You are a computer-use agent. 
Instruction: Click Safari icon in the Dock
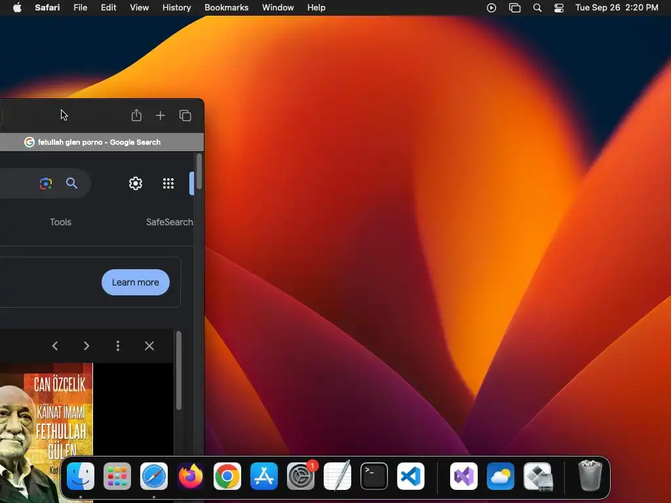click(154, 476)
